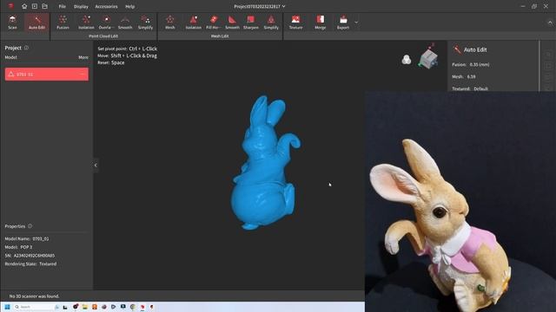This screenshot has width=556, height=312.
Task: Click Simplify in Point Cloud Edit group
Action: click(x=145, y=23)
